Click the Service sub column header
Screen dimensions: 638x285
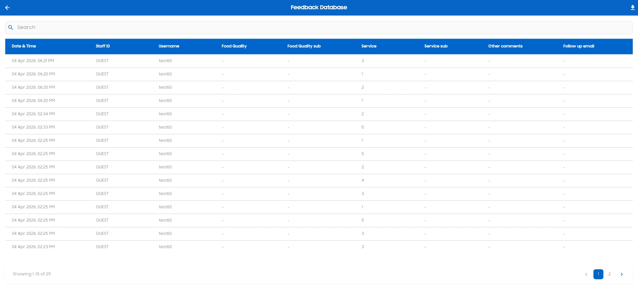coord(436,46)
